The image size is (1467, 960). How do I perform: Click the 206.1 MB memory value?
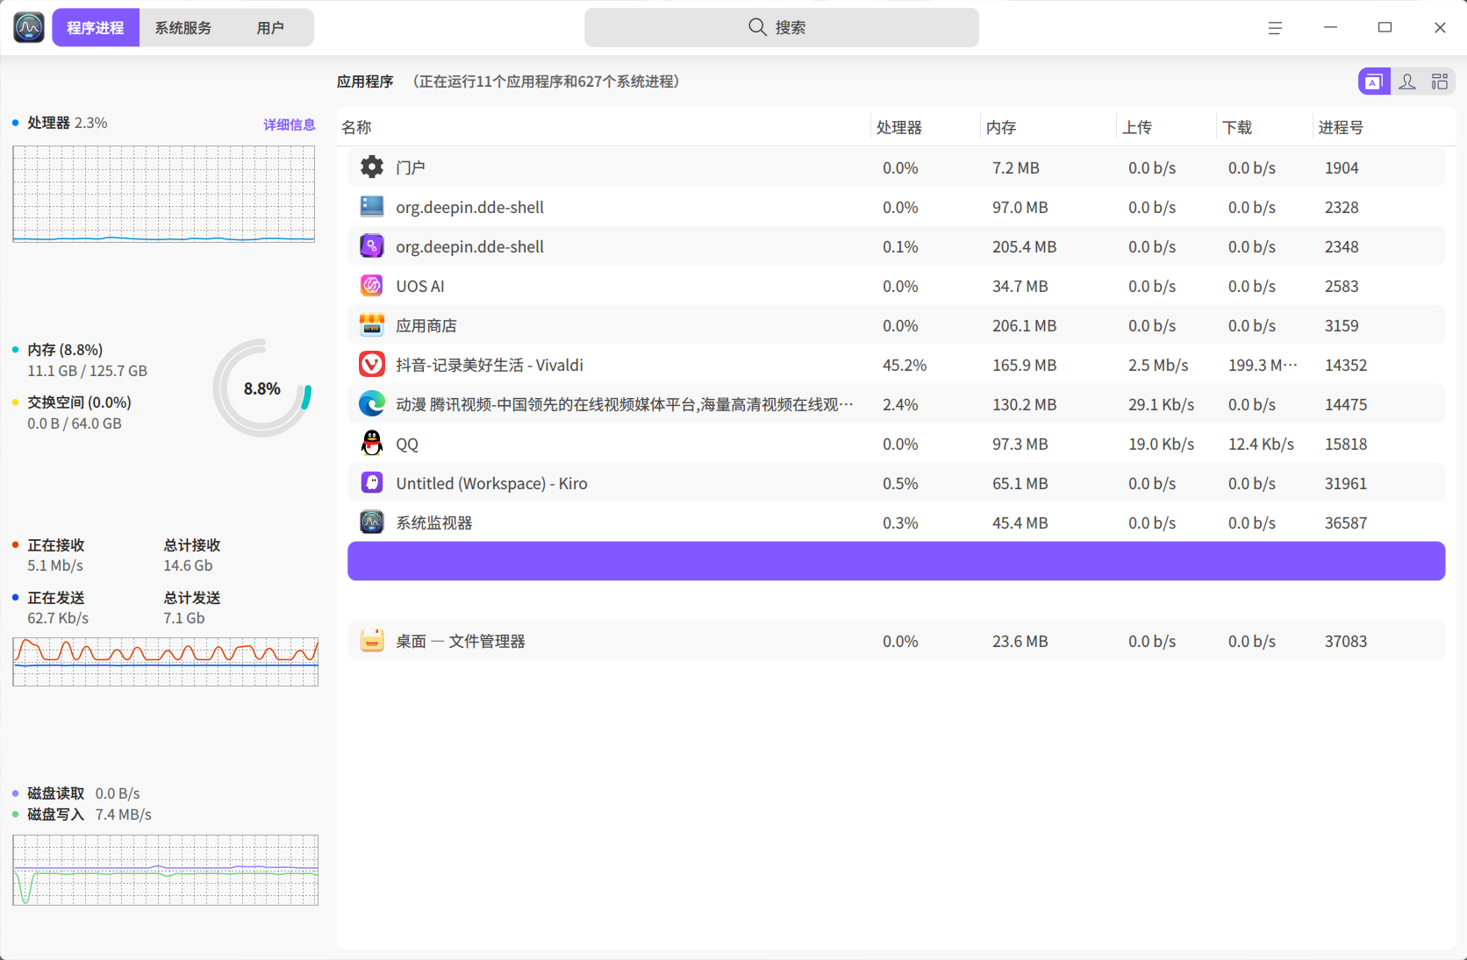point(1024,325)
